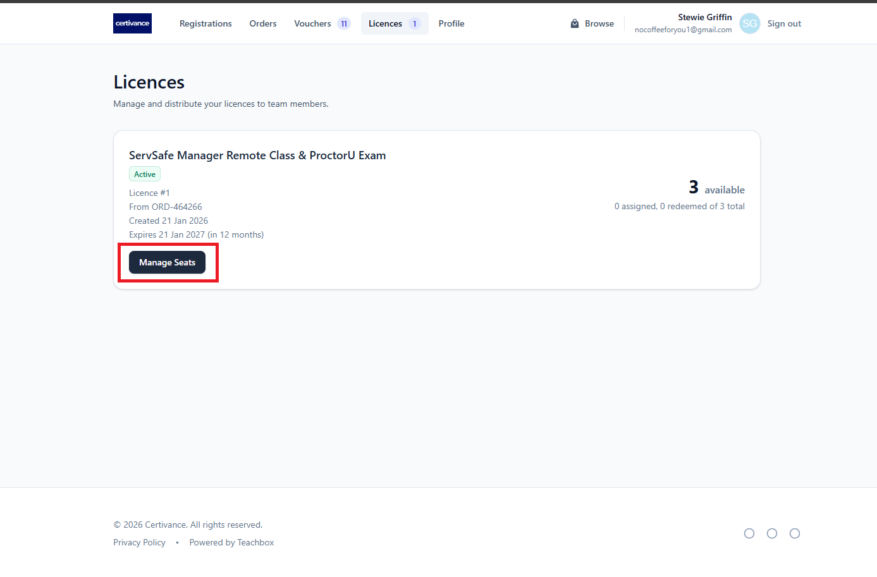Click the Browse link
This screenshot has width=877, height=577.
(x=592, y=23)
